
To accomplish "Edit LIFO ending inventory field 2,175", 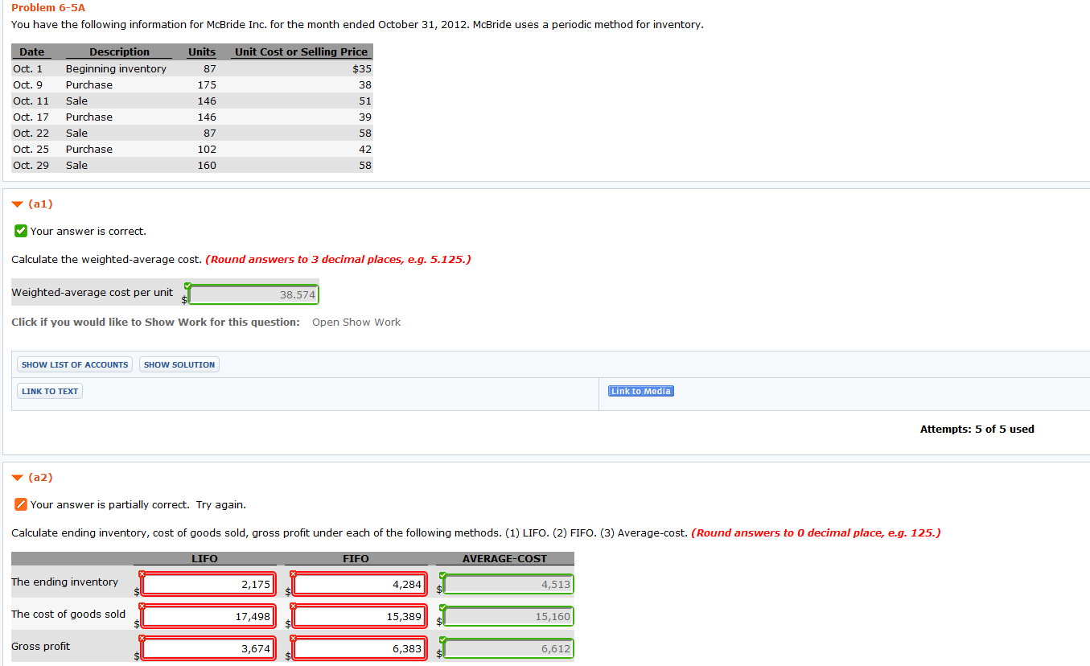I will 207,585.
